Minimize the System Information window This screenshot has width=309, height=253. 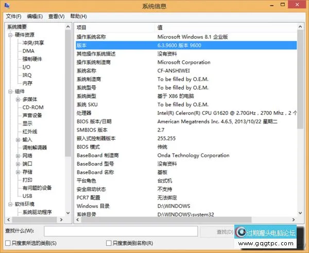(x=272, y=5)
